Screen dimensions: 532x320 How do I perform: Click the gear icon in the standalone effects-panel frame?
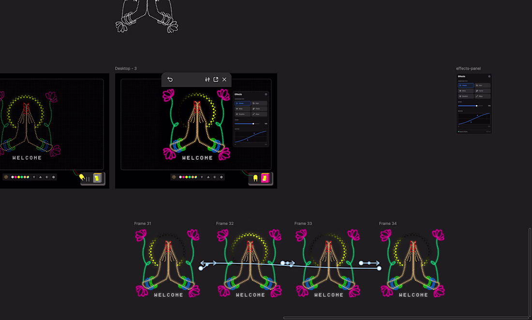pyautogui.click(x=489, y=76)
